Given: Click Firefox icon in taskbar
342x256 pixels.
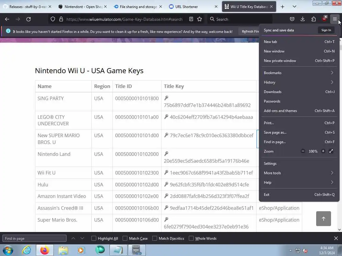Looking at the screenshot, I should [45, 250].
